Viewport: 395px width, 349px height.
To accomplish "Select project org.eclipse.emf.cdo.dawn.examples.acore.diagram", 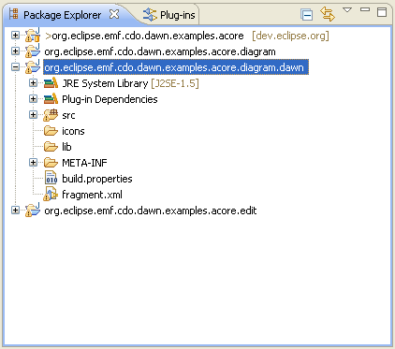I will point(160,52).
